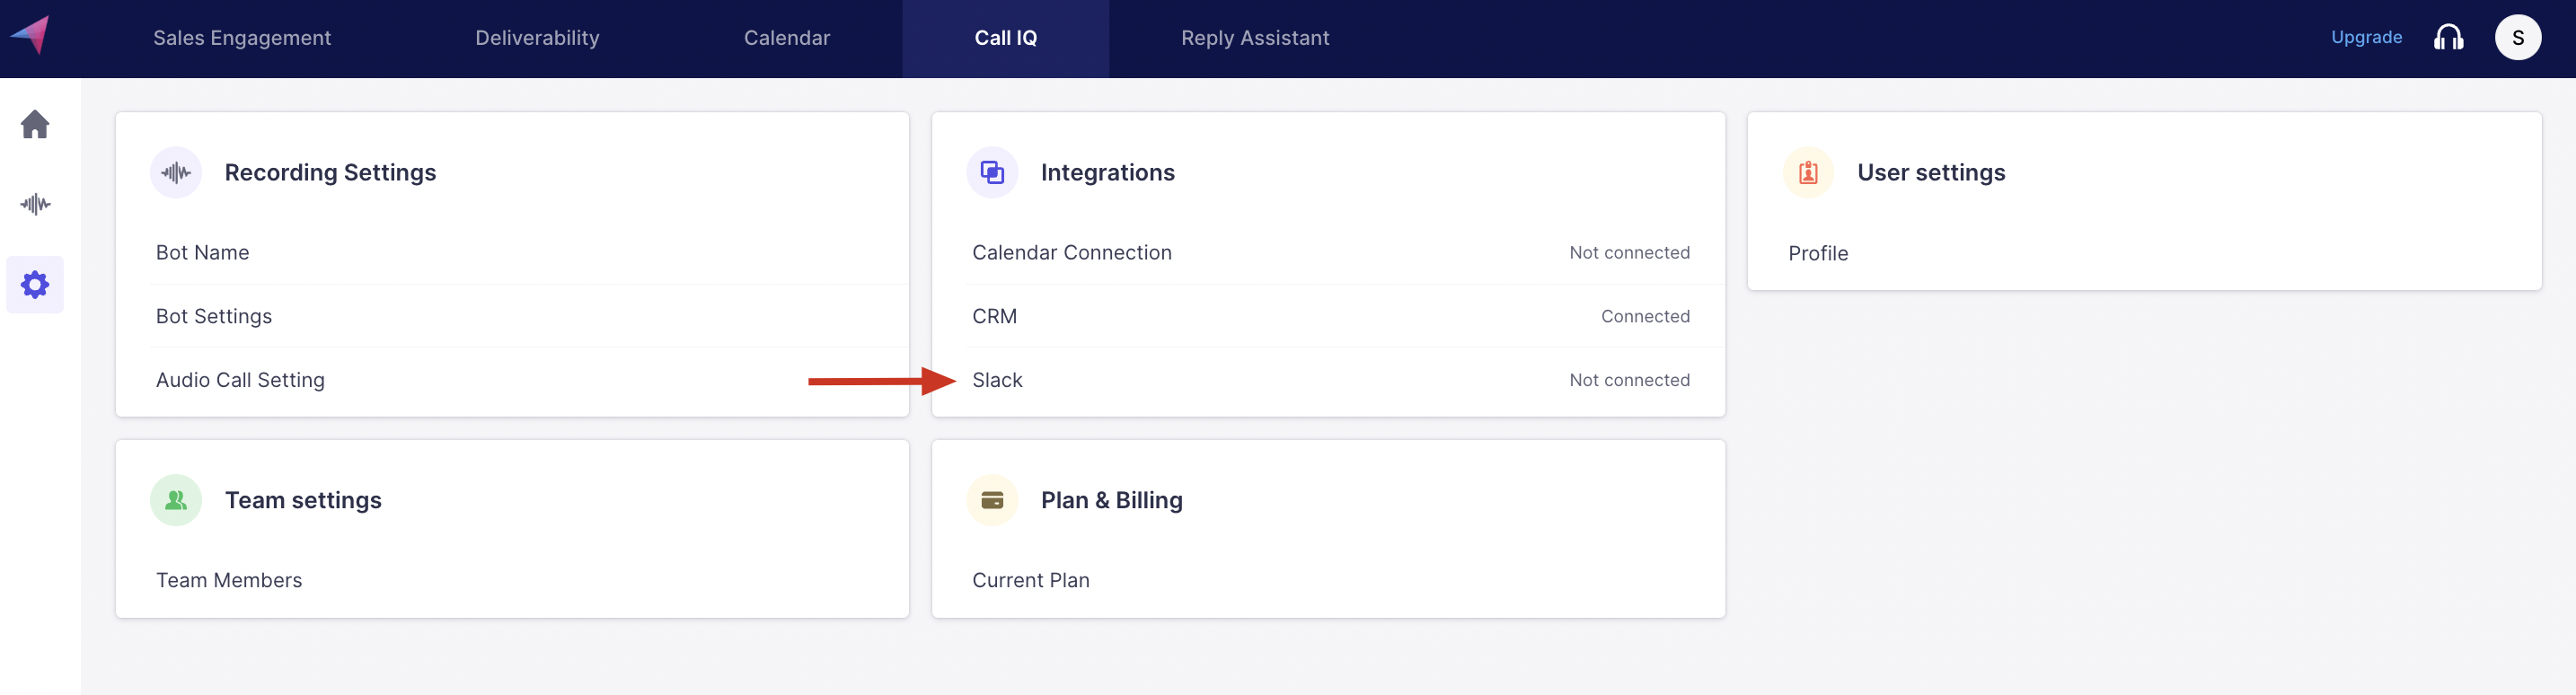The width and height of the screenshot is (2576, 695).
Task: Open the Deliverability tab
Action: 537,38
